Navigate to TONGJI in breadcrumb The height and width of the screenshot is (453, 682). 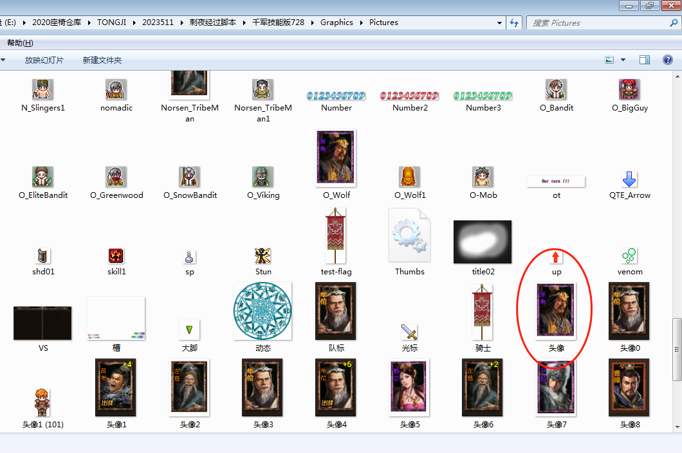tap(111, 22)
